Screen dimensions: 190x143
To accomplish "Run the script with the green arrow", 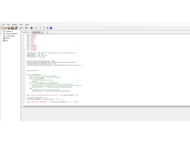I will [x=26, y=28].
